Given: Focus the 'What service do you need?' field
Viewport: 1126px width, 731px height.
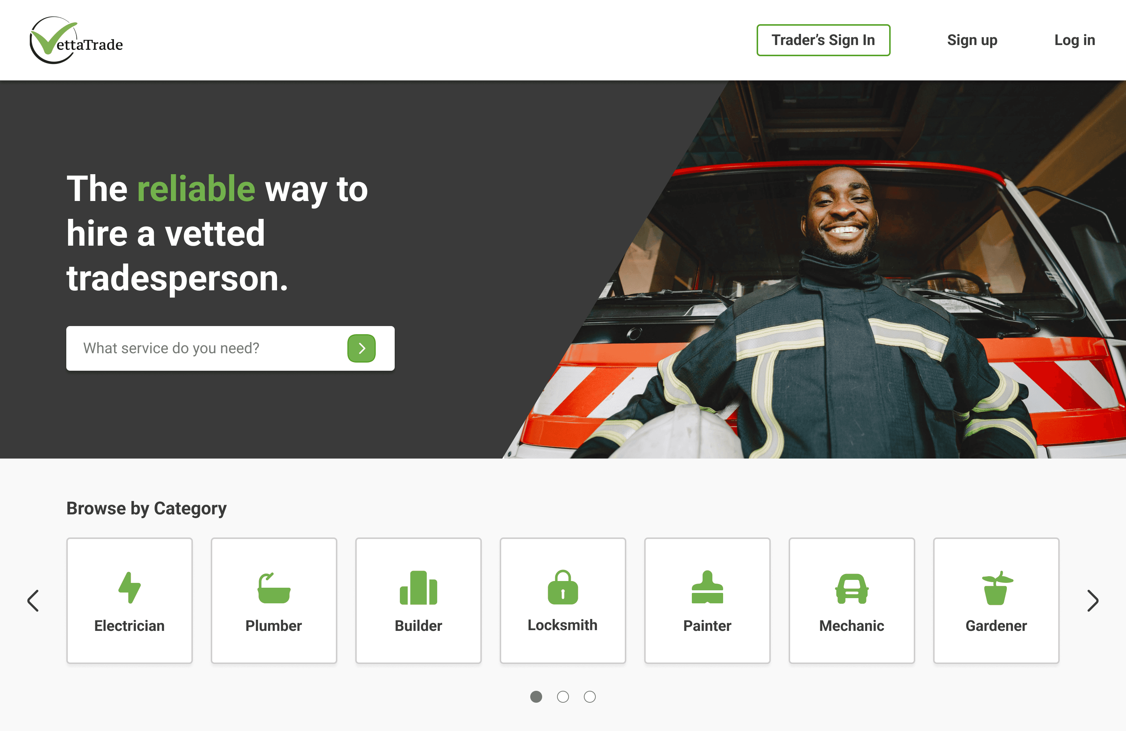Looking at the screenshot, I should [206, 348].
